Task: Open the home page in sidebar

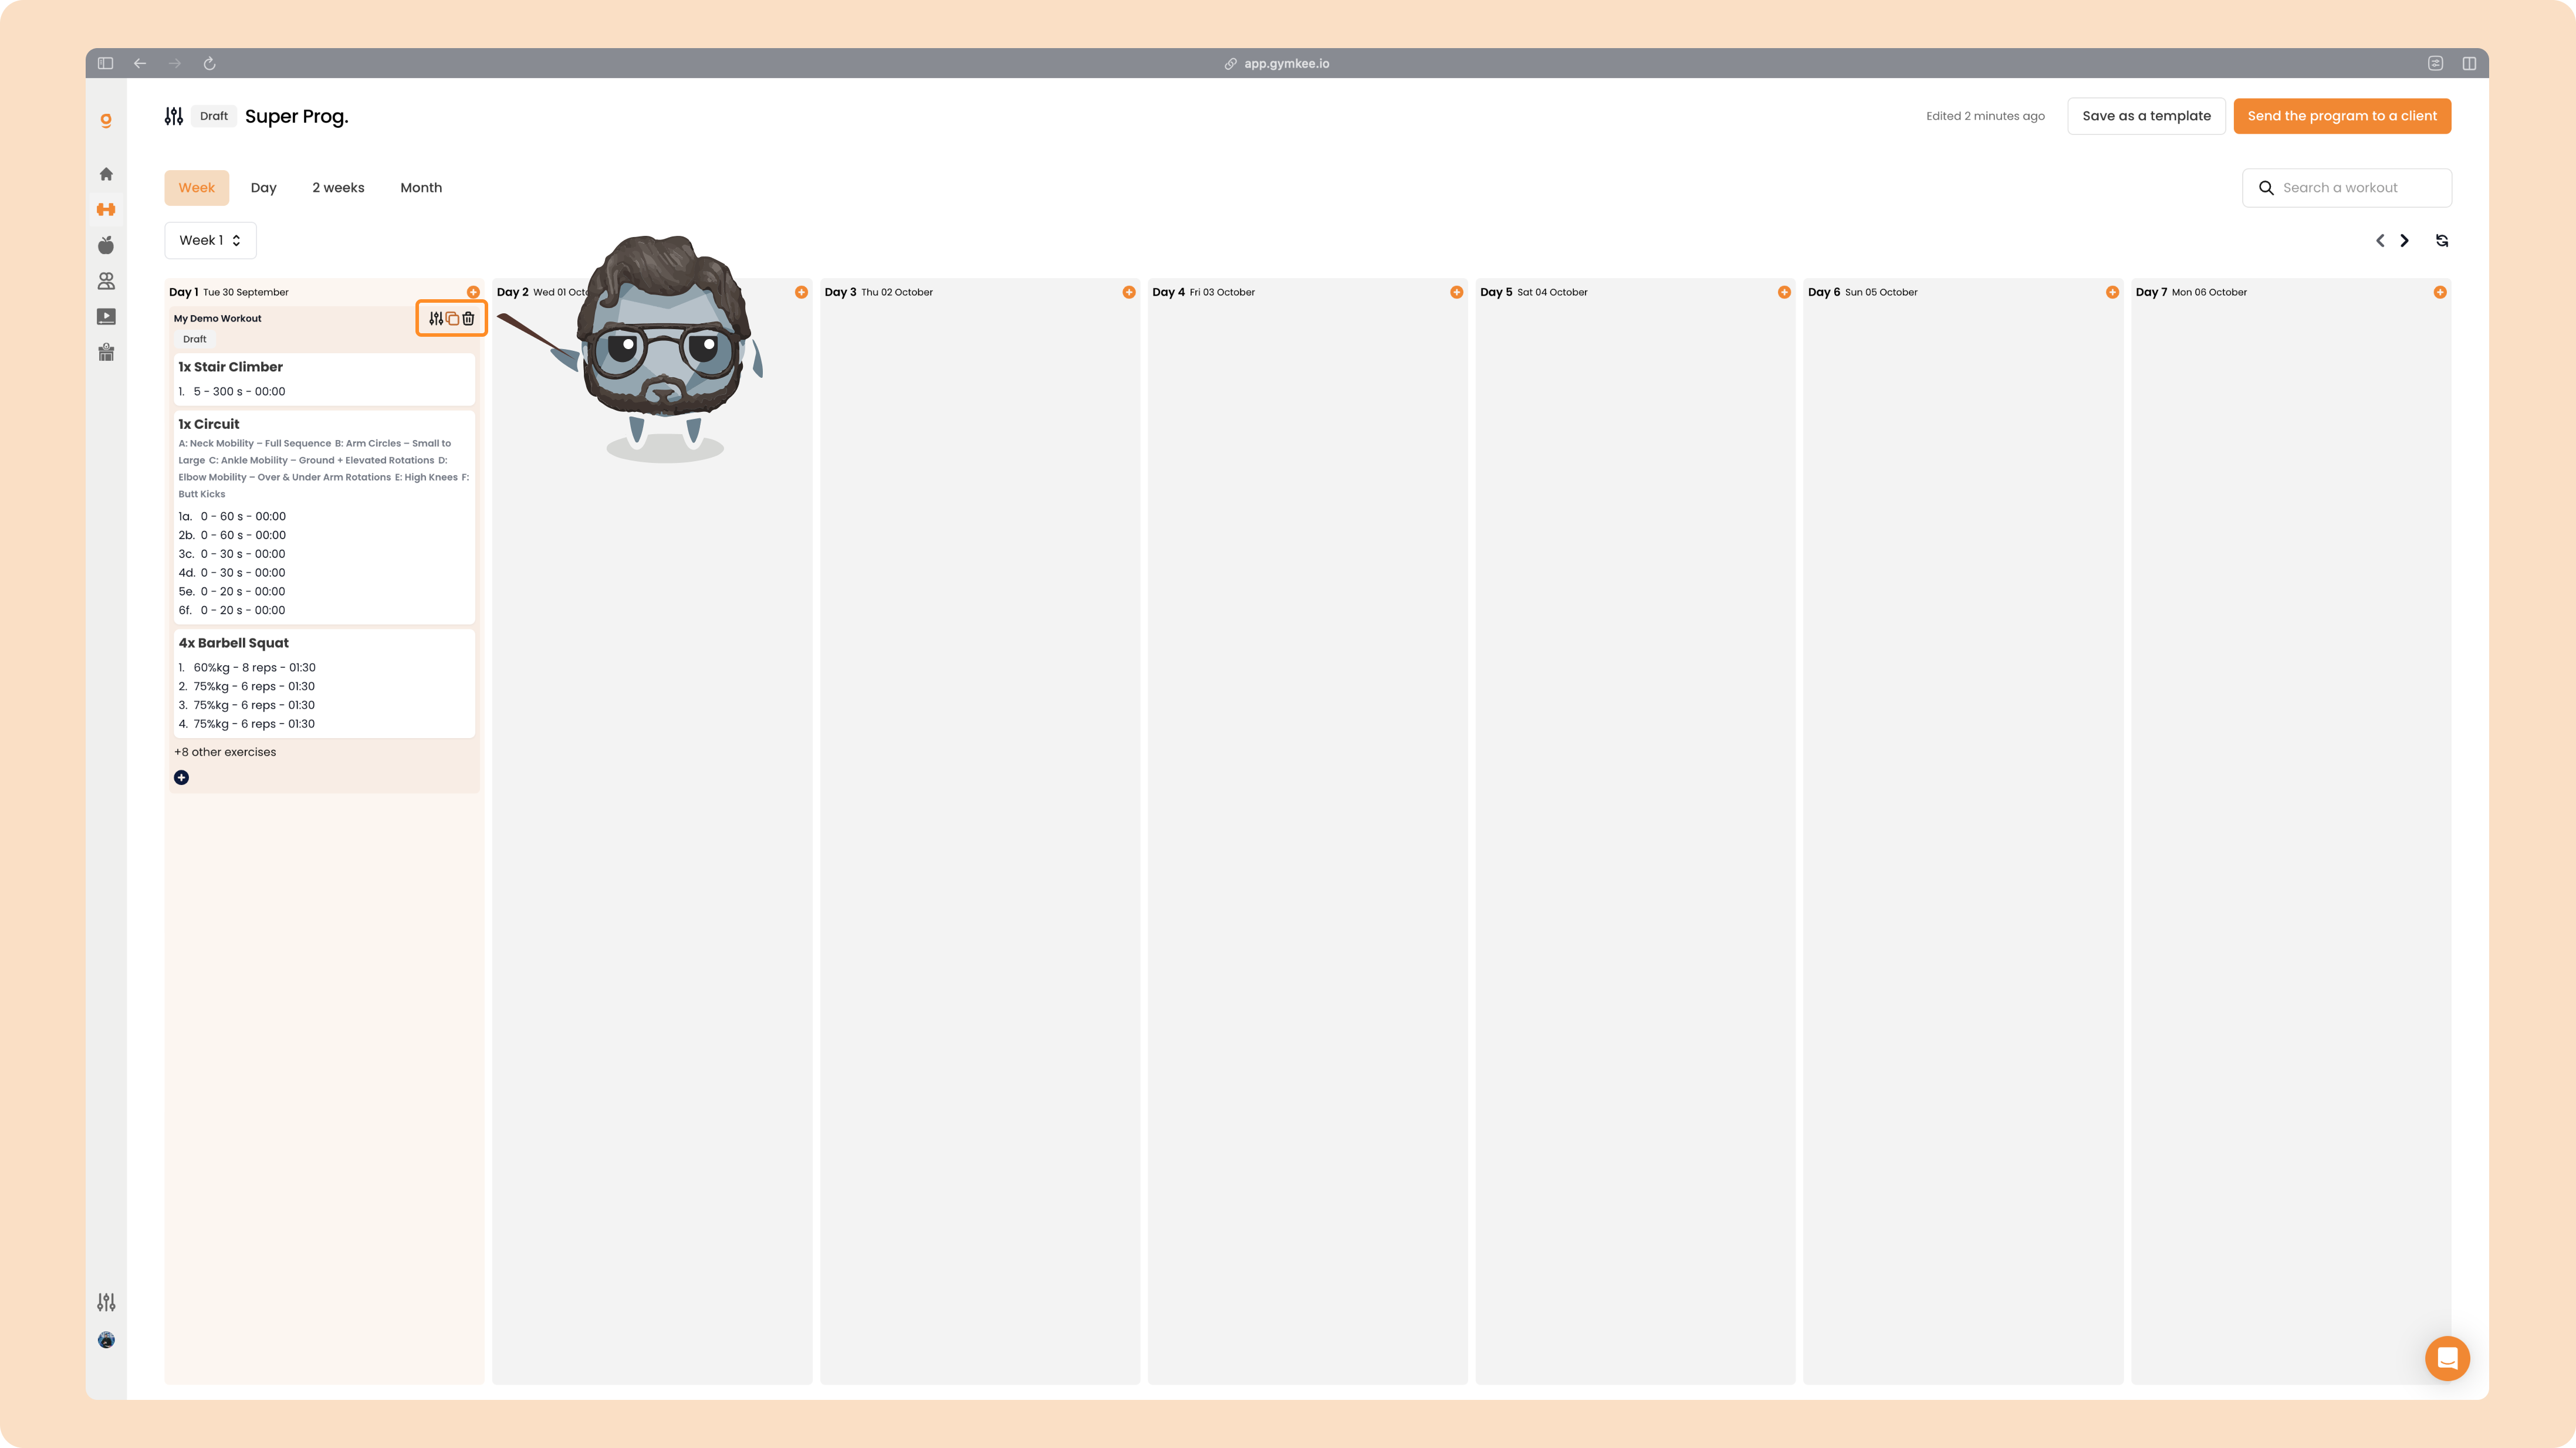Action: point(106,174)
